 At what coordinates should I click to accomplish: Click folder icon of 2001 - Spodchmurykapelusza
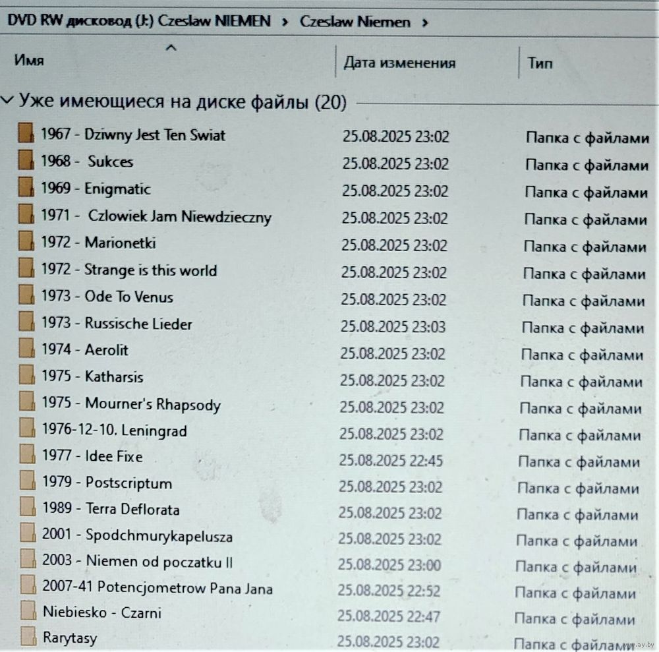(28, 533)
